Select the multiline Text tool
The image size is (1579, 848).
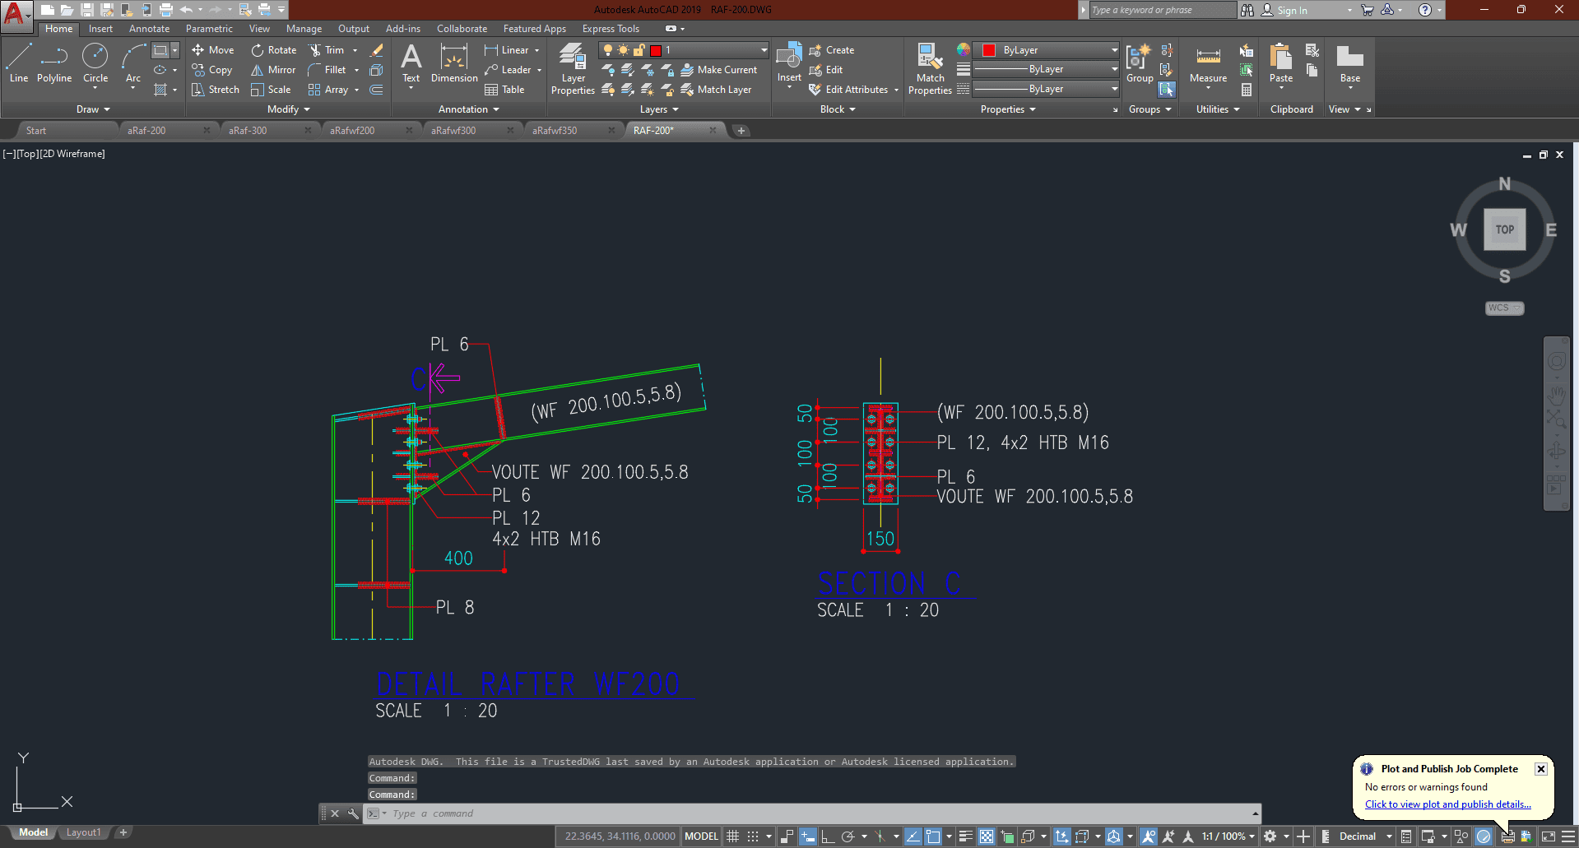[411, 63]
